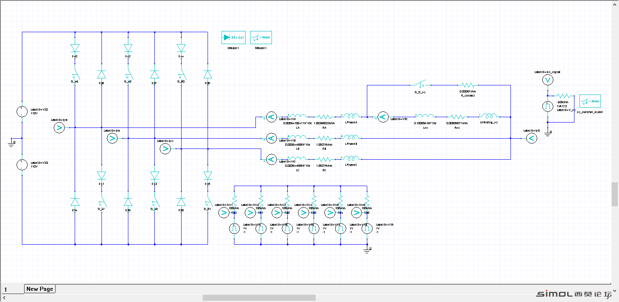Screen dimensions: 619x302
Task: Click the vertical scrollbar thumb
Action: (615, 194)
